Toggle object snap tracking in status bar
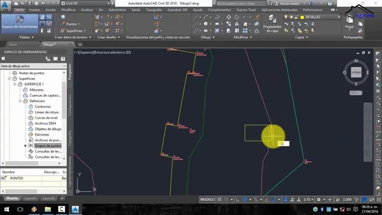382x215 pixels. [267, 199]
